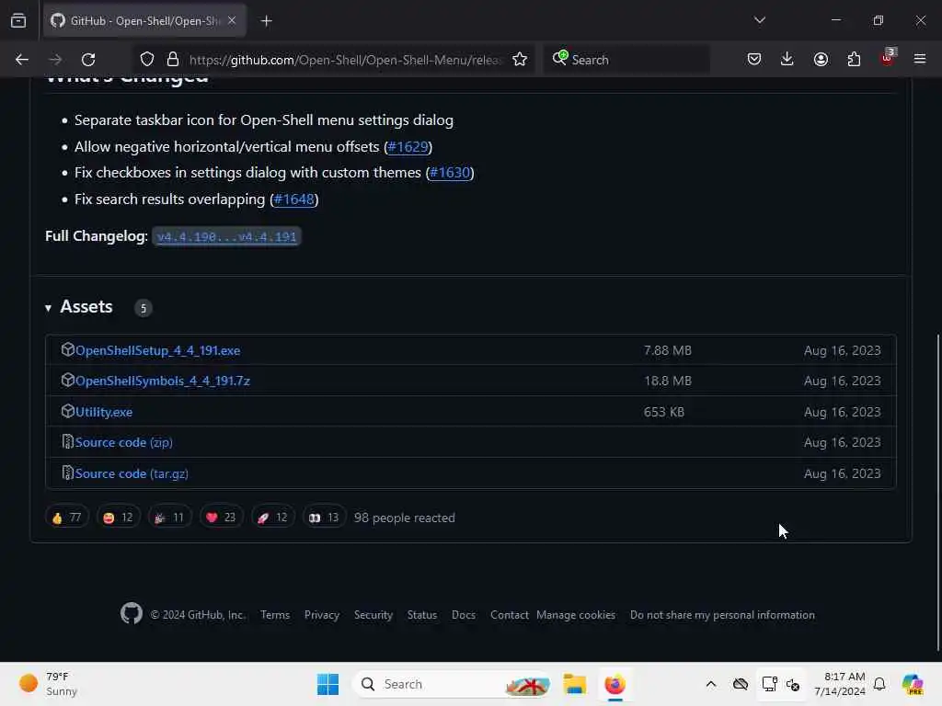This screenshot has width=942, height=706.
Task: Download Utility.exe asset
Action: (x=103, y=412)
